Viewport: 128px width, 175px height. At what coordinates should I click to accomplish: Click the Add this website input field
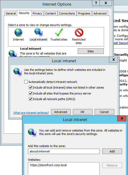pos(64,151)
